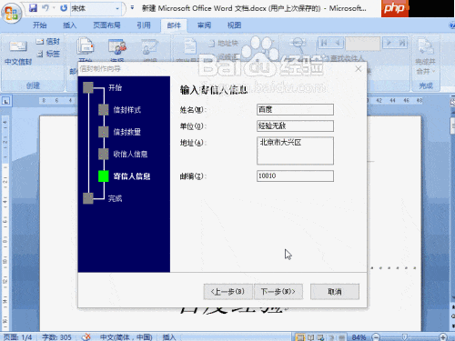Click Highlight Merge Fields page icon
The height and width of the screenshot is (341, 455).
pyautogui.click(x=190, y=46)
